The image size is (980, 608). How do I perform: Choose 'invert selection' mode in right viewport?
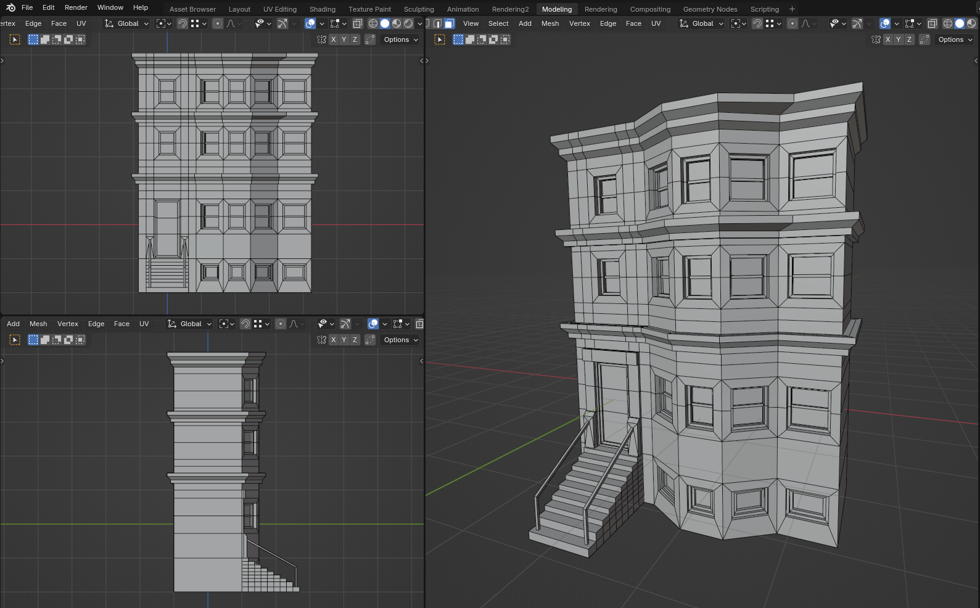click(493, 39)
